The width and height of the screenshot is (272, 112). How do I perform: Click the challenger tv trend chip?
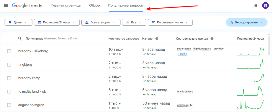click(185, 105)
